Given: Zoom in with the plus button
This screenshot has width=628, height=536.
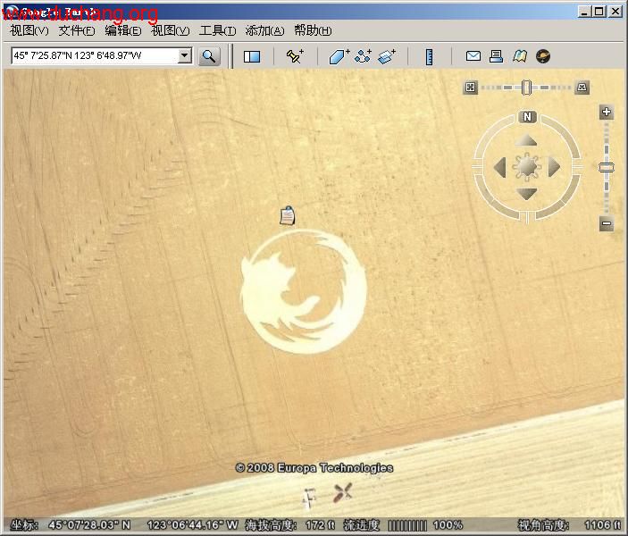Looking at the screenshot, I should point(607,112).
